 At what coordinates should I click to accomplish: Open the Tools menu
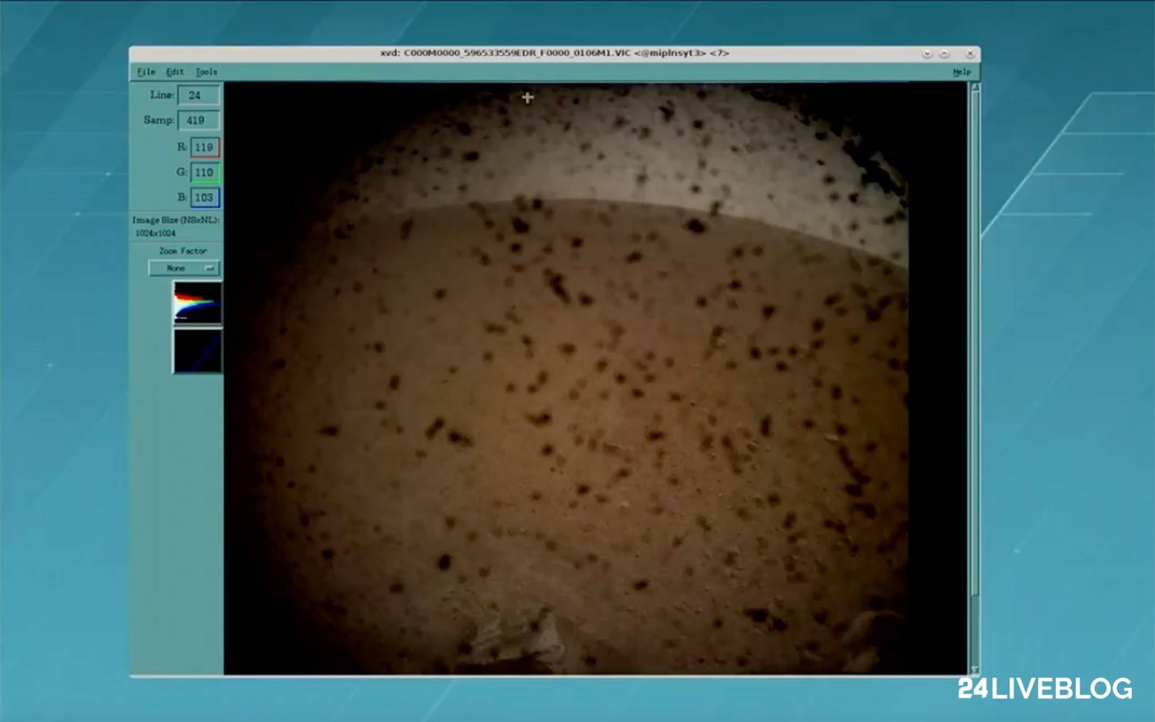pos(206,72)
